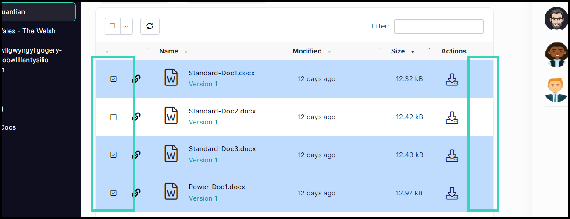The height and width of the screenshot is (219, 570).
Task: Uncheck the Power-Doc1.docx row checkbox
Action: (114, 193)
